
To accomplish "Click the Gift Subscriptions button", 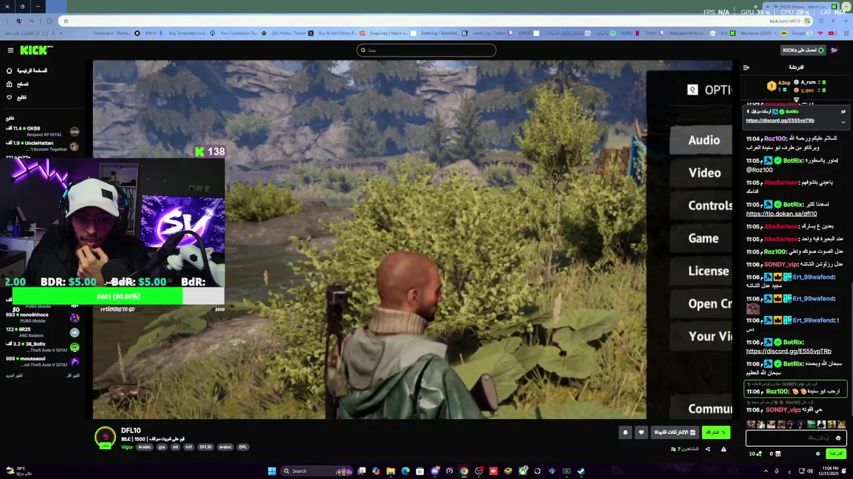I will pyautogui.click(x=675, y=432).
